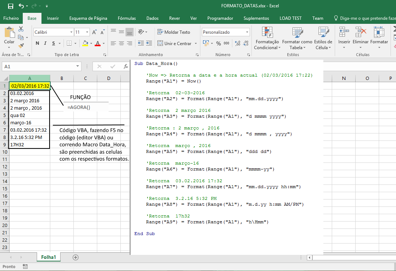Image resolution: width=396 pixels, height=271 pixels.
Task: Click the Inserir cells icon
Action: (344, 32)
